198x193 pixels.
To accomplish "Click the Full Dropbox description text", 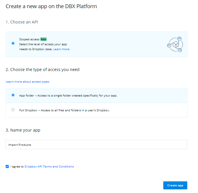I will (x=64, y=110).
